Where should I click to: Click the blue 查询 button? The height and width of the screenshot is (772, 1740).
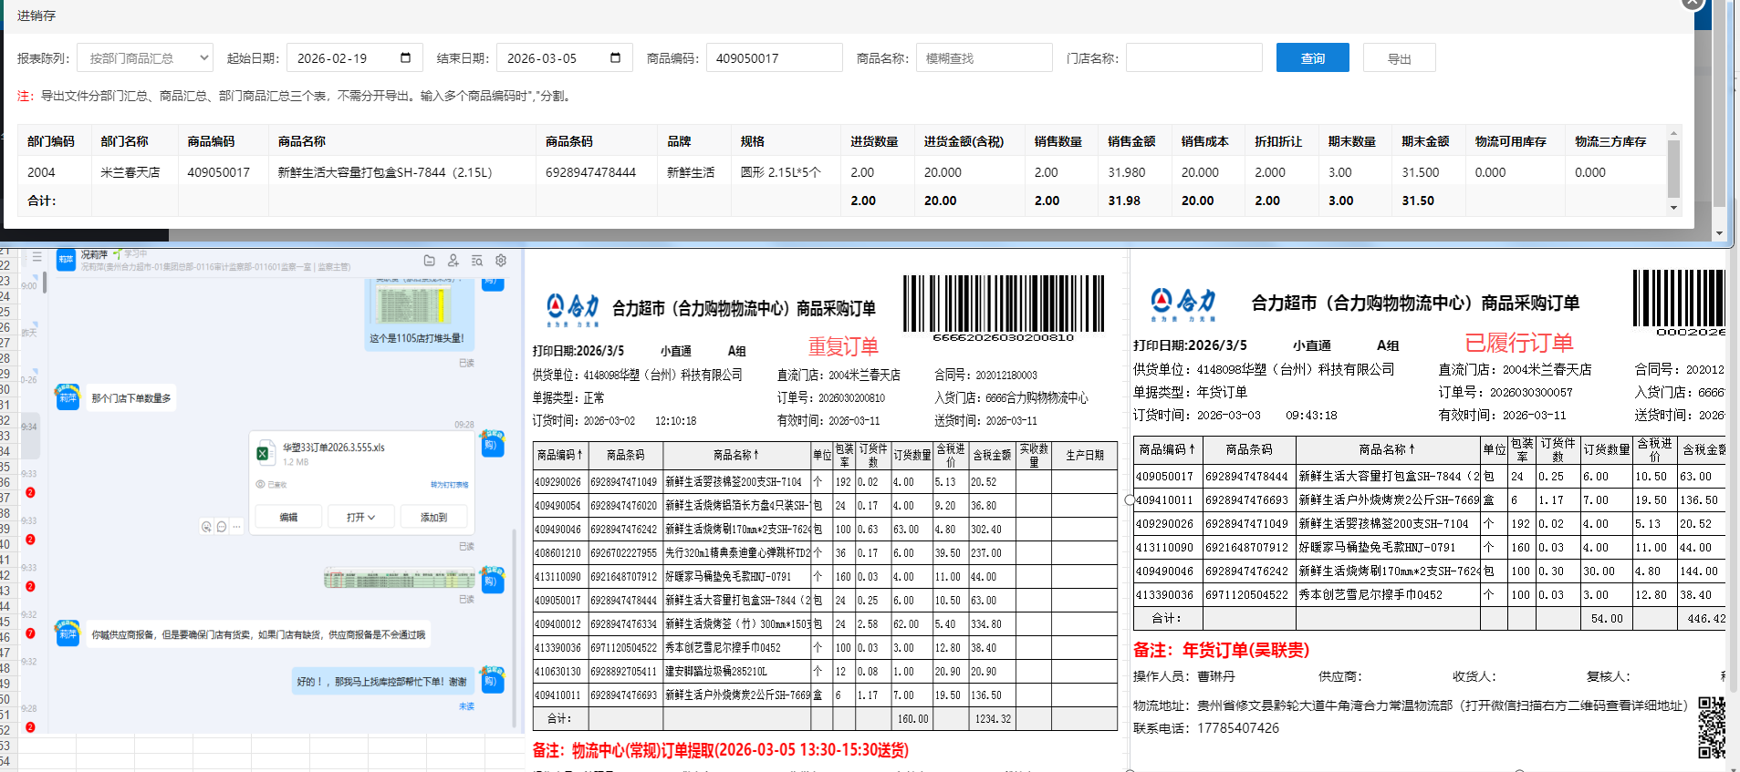pos(1312,58)
